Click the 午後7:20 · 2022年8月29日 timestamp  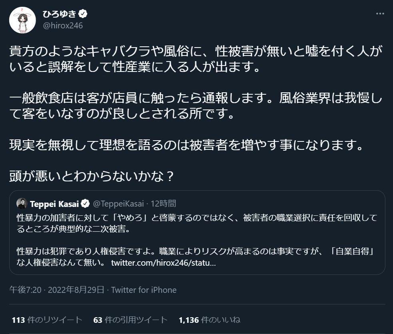[57, 290]
